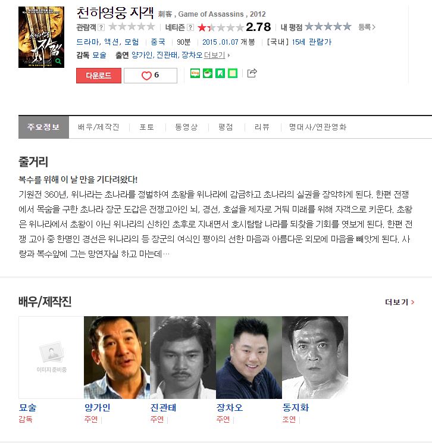Viewport: 432px width, 443px height.
Task: Magnify the movie poster search icon
Action: pos(58,61)
